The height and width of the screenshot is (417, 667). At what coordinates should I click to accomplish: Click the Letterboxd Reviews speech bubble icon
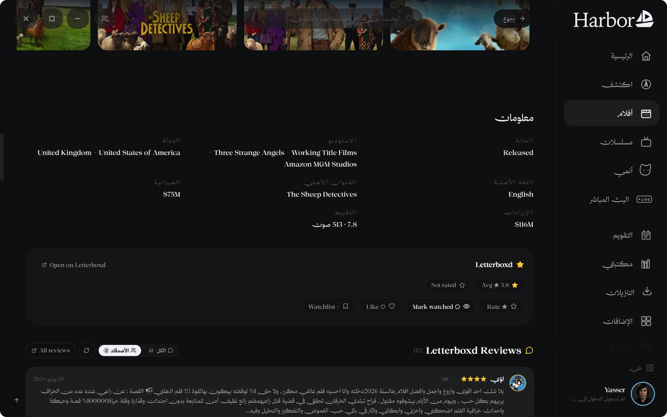pyautogui.click(x=529, y=350)
